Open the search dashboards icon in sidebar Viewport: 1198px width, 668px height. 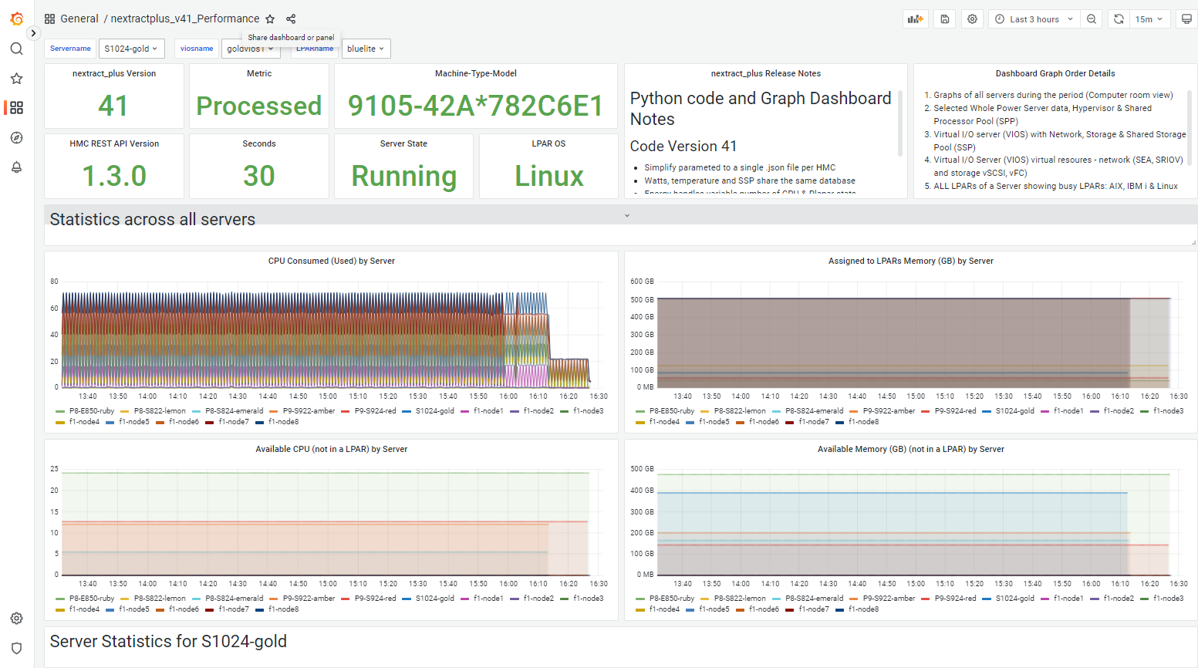point(16,49)
